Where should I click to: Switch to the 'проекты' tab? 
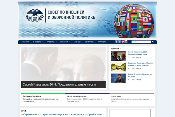(x=116, y=96)
